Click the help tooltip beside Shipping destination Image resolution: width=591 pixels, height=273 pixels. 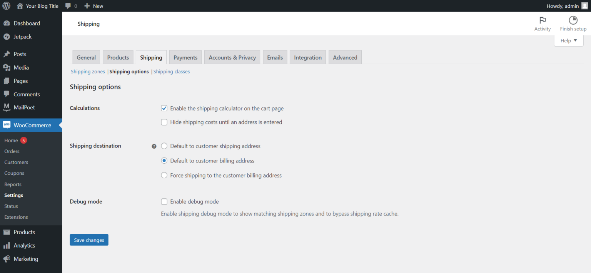click(x=154, y=146)
